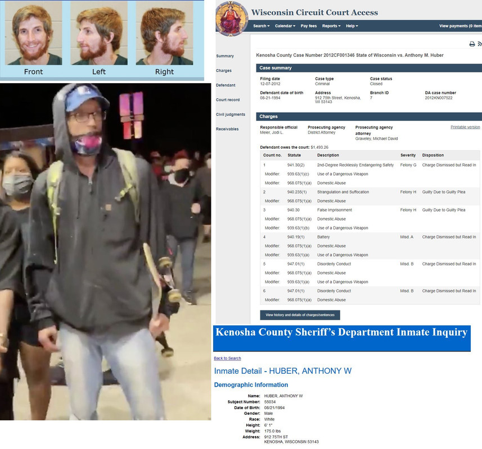Click False Imprisonment description
The height and width of the screenshot is (449, 482).
click(335, 210)
